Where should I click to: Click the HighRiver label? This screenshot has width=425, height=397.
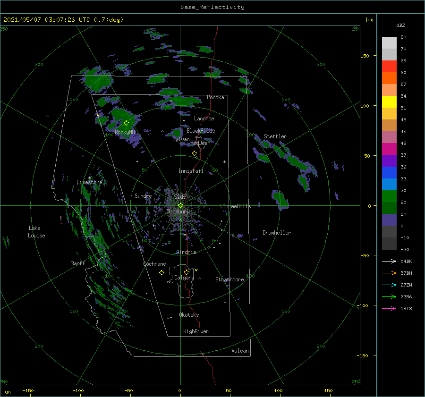[x=196, y=331]
